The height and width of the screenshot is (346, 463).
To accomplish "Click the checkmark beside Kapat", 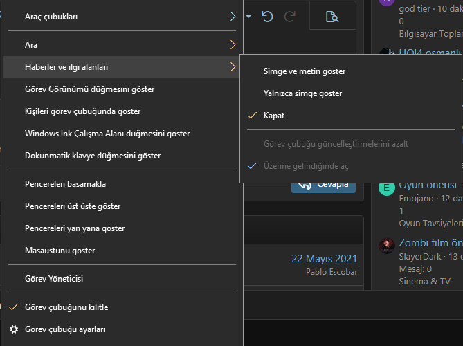I will [x=252, y=116].
